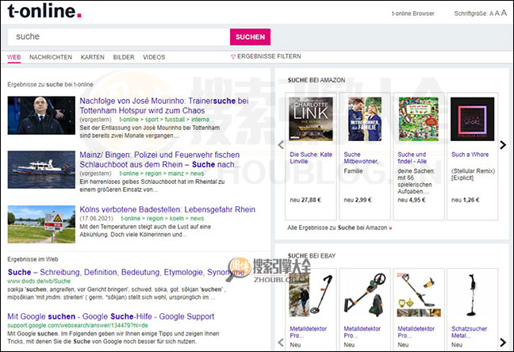Viewport: 514px width, 352px height.
Task: Click second eBay metal detector product image
Action: tap(365, 295)
